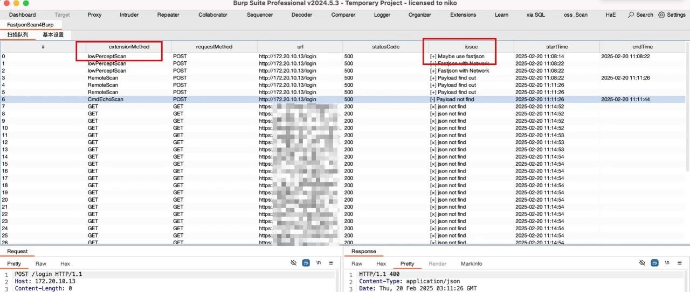Screen dimensions: 690x292
Task: Open the HaE extension tab
Action: [610, 15]
